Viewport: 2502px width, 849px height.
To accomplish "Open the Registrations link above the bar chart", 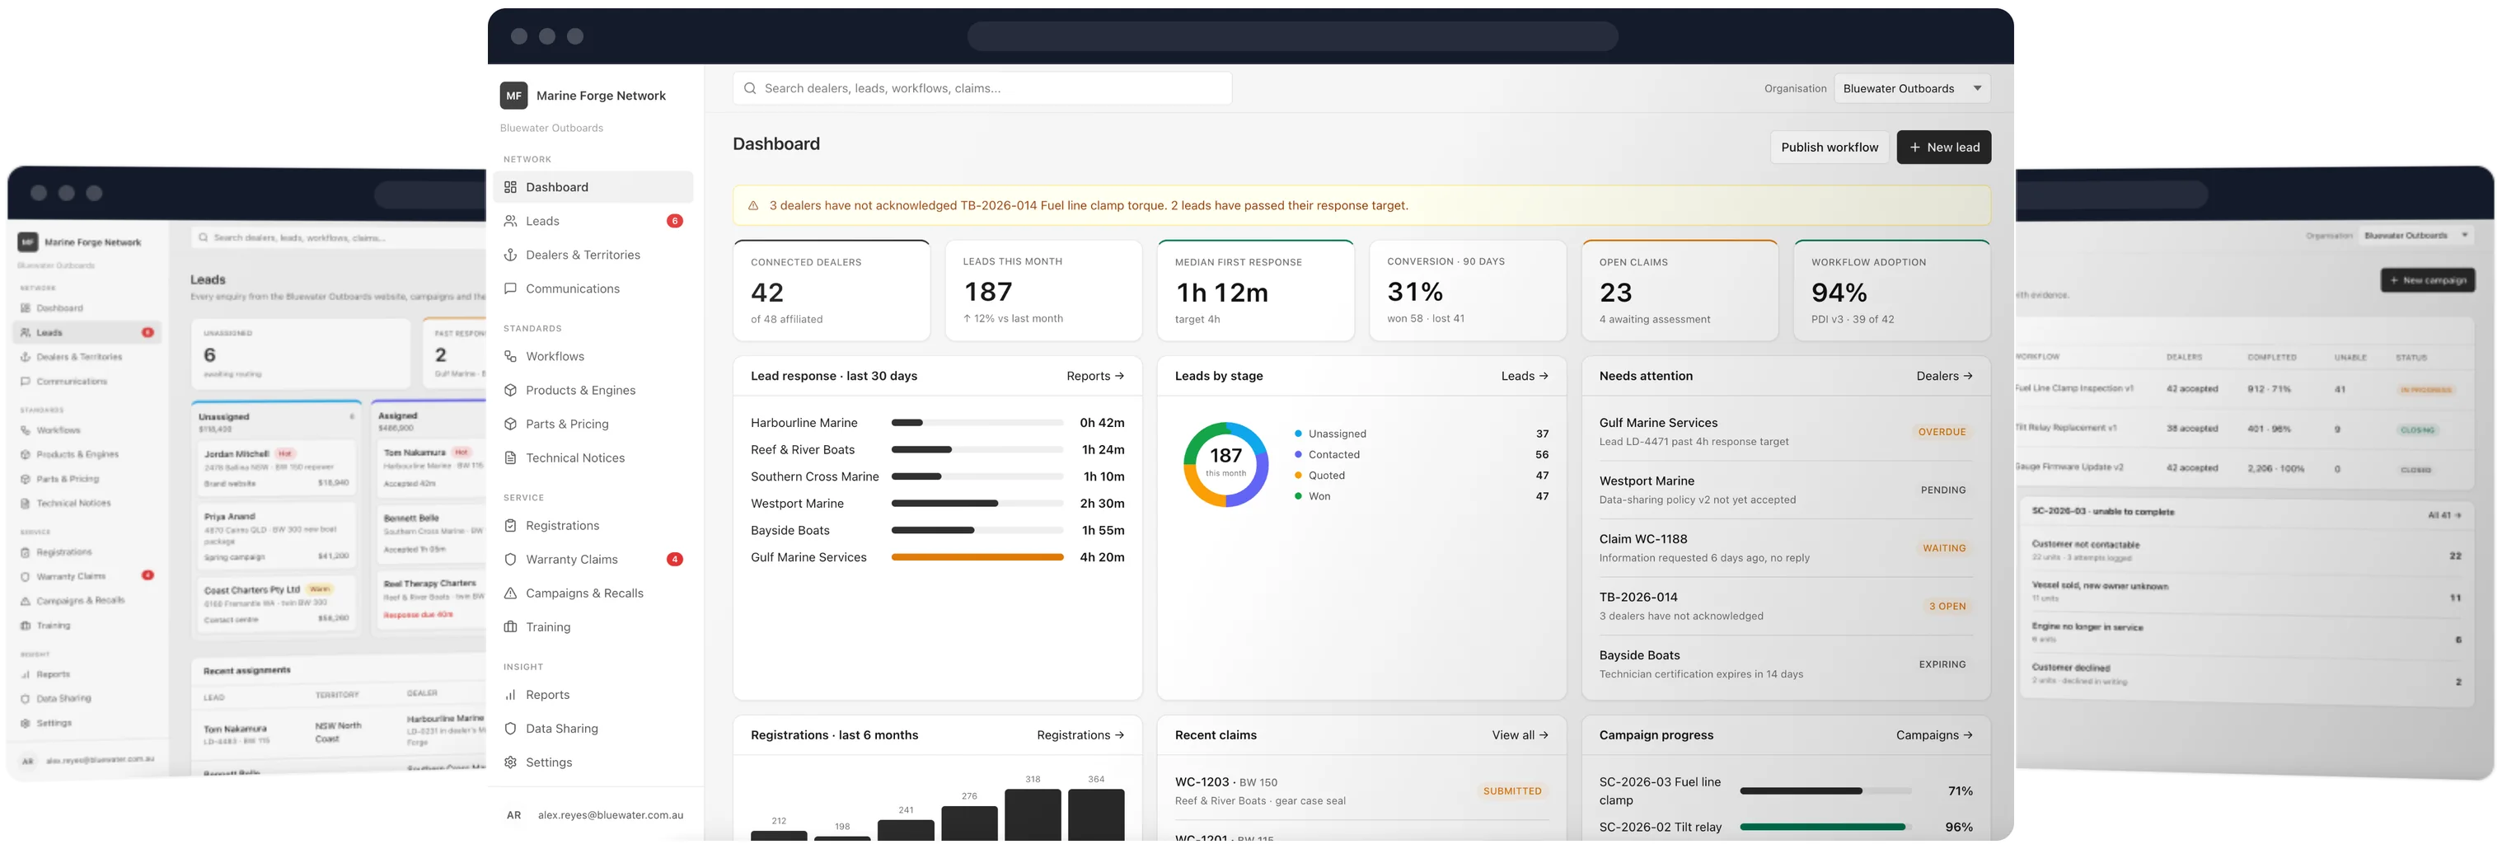I will pyautogui.click(x=1080, y=735).
